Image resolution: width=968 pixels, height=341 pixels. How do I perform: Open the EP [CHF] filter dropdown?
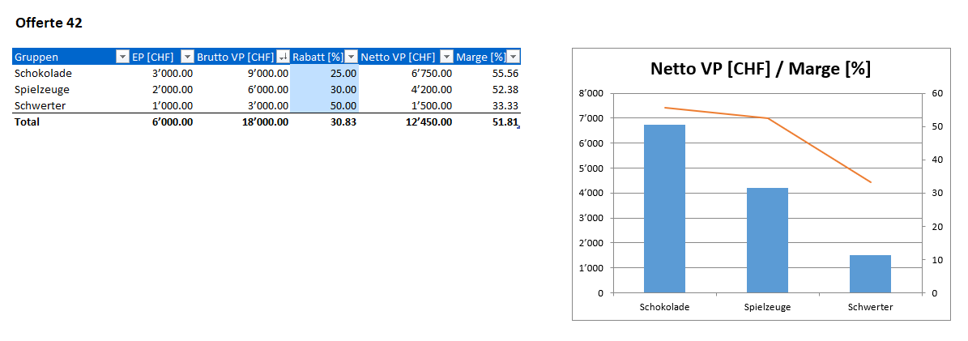tap(187, 57)
